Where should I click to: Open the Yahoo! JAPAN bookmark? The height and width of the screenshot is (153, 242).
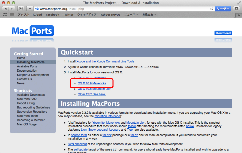point(110,15)
